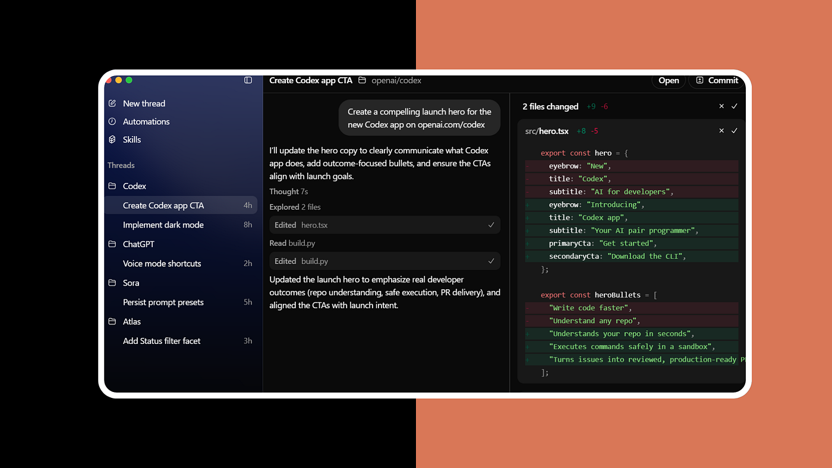This screenshot has width=832, height=468.
Task: Expand the Explored 2 files section
Action: [x=295, y=207]
